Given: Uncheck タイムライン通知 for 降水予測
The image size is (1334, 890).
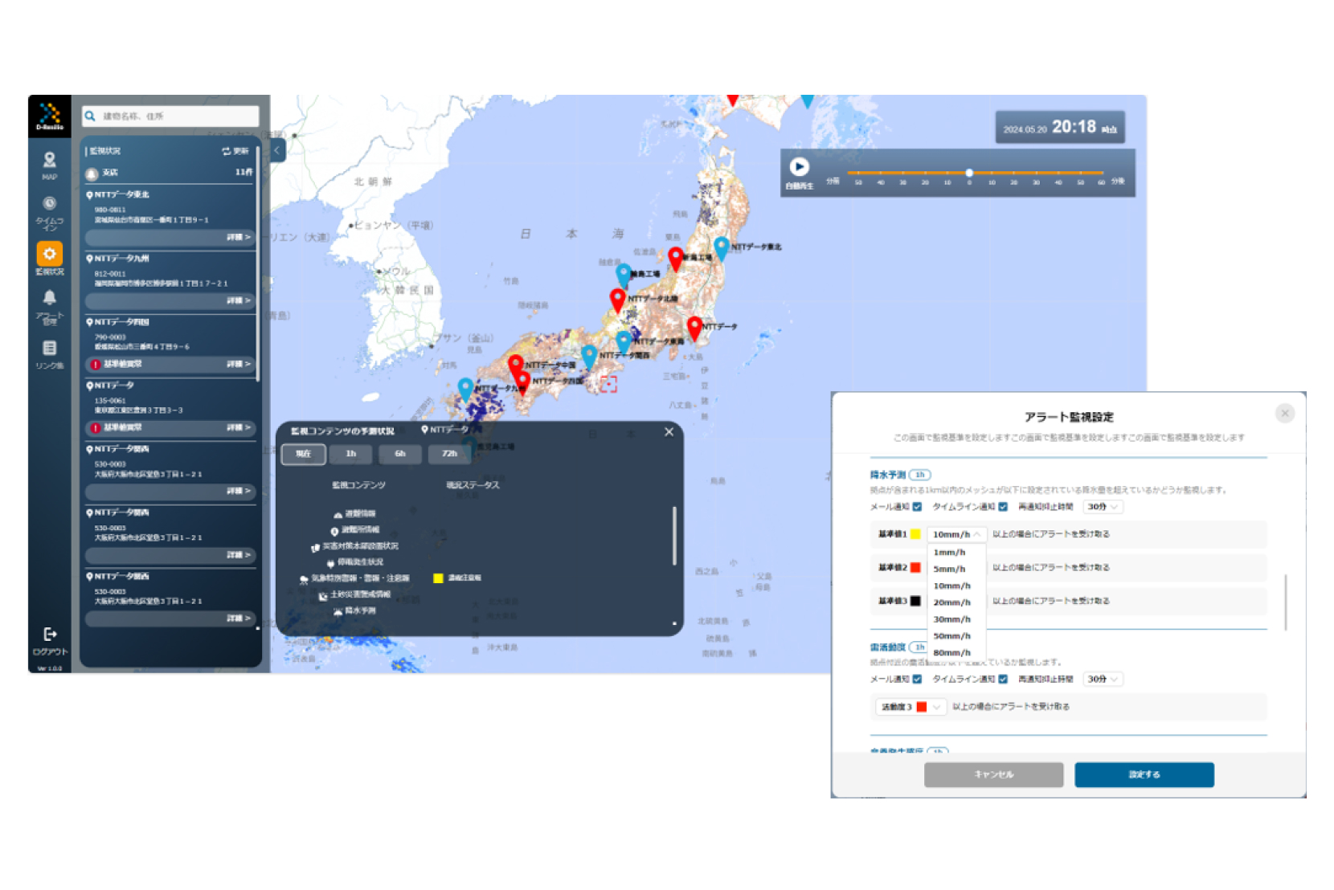Looking at the screenshot, I should 1003,507.
